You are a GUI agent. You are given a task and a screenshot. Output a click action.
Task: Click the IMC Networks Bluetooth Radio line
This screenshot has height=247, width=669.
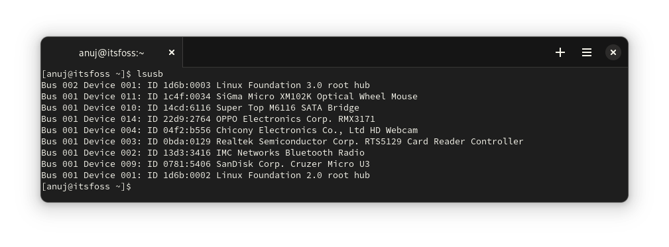(x=203, y=152)
